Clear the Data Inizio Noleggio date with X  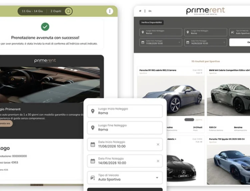(x=158, y=144)
